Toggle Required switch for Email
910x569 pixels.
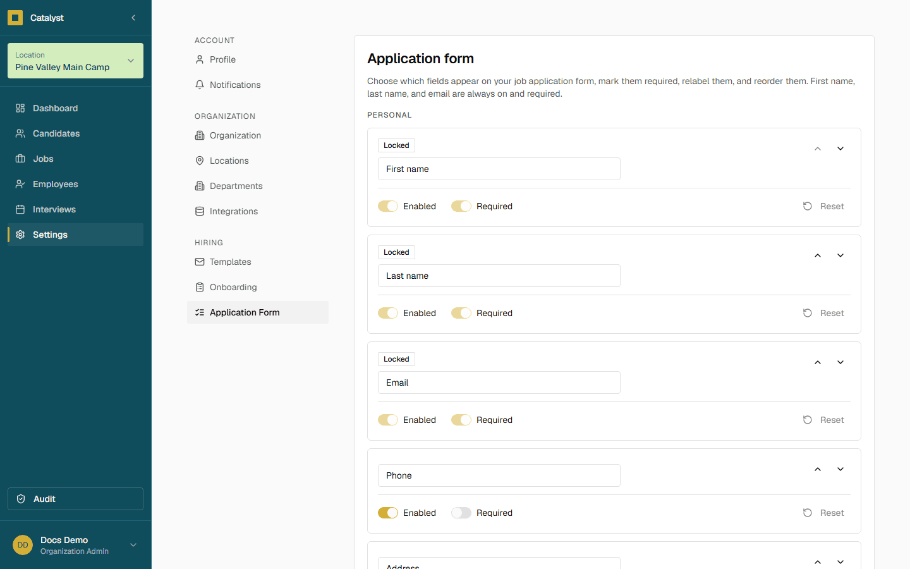[461, 420]
